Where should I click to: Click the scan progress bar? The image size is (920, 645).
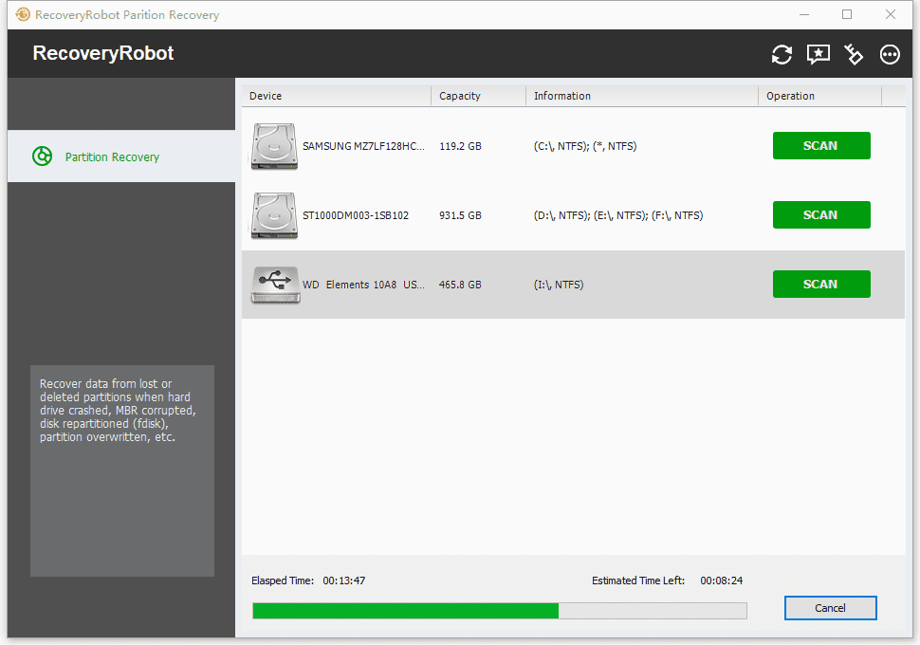click(499, 610)
